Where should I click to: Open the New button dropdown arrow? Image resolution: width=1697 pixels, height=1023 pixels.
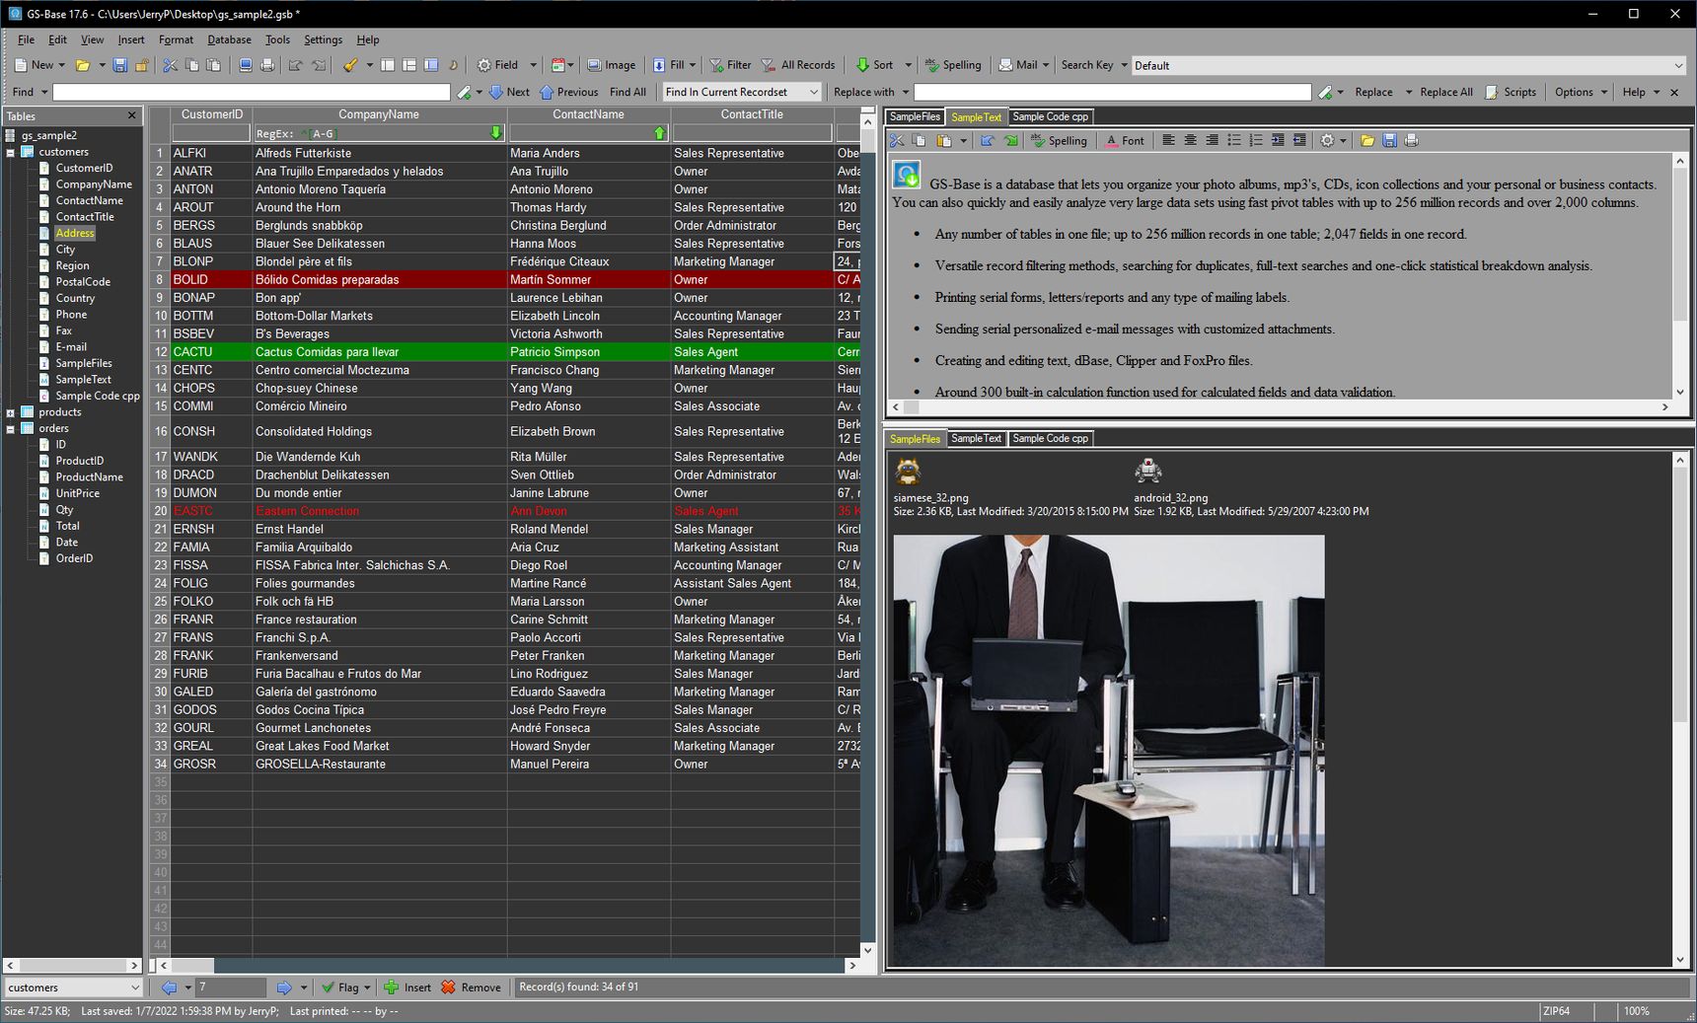pyautogui.click(x=61, y=65)
